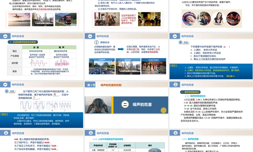The width and height of the screenshot is (253, 152).
Task: Click the 第4节 section tag
Action: tap(91, 85)
